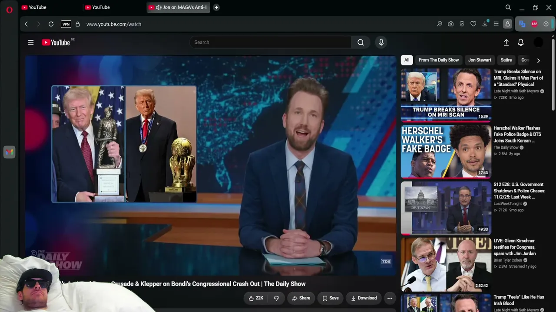Open Trump Feels Like He Has Irish Blood title
This screenshot has height=312, width=556.
pyautogui.click(x=519, y=300)
